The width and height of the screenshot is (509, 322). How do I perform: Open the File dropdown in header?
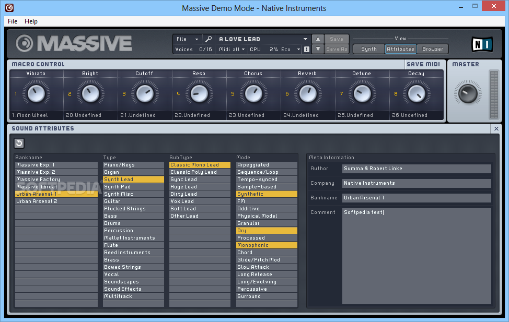point(187,39)
